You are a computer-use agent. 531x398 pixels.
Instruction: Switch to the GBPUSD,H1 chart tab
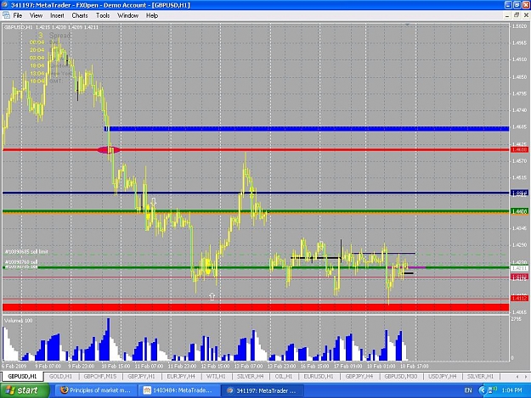[x=22, y=376]
